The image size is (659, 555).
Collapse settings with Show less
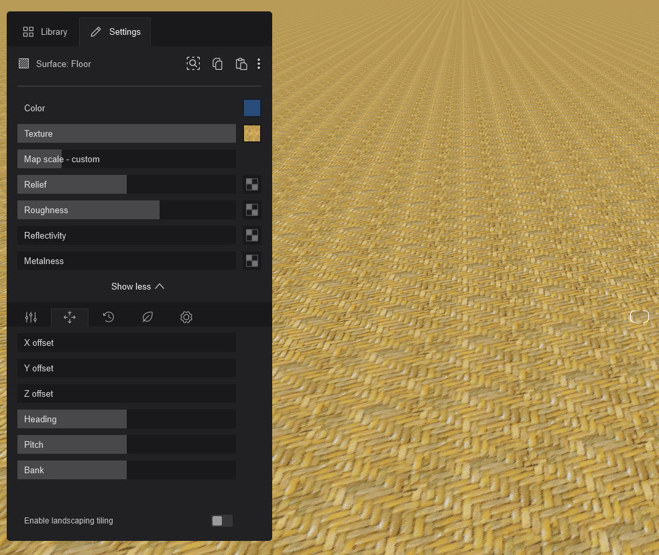[x=137, y=286]
